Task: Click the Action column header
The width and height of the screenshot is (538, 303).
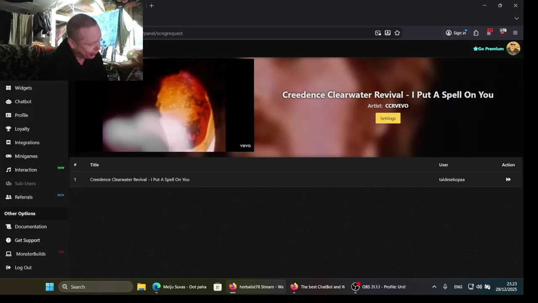Action: 508,165
